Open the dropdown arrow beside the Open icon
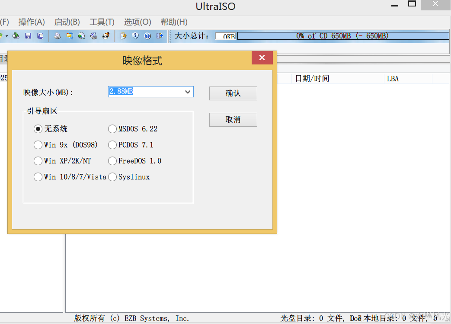Image resolution: width=451 pixels, height=324 pixels. pos(6,36)
